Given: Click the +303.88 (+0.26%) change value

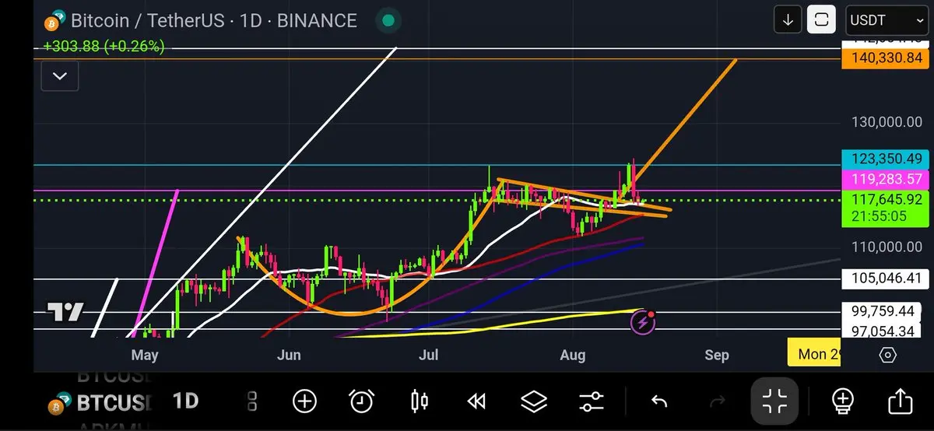Looking at the screenshot, I should (x=104, y=47).
